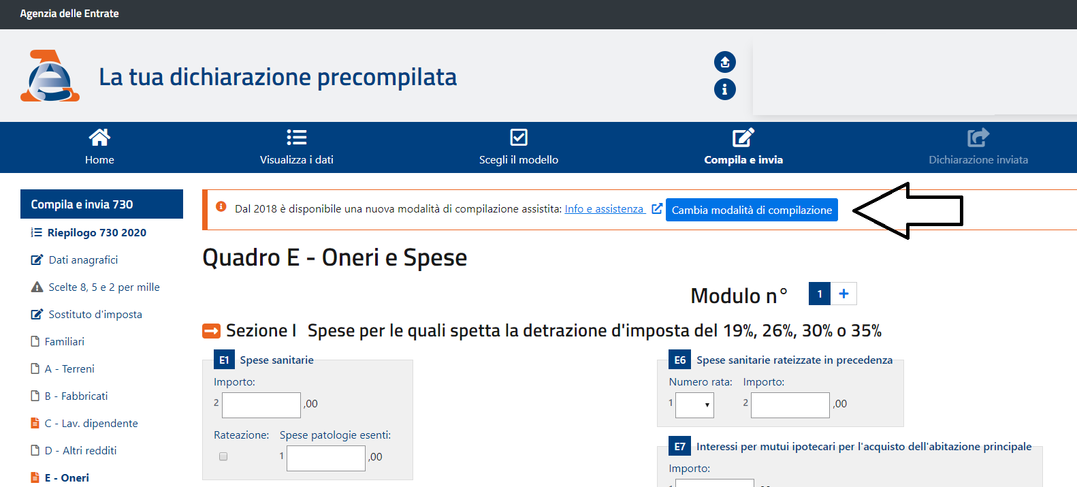Click the document icon beside B - Fabbricati

35,396
